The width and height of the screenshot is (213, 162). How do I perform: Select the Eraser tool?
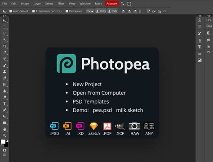tap(4, 78)
